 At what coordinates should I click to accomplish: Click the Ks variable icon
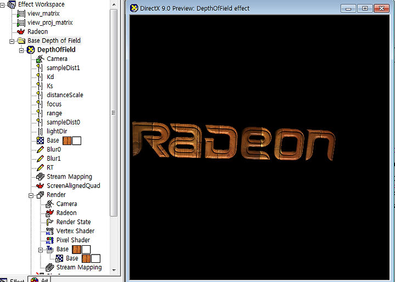pyautogui.click(x=39, y=86)
